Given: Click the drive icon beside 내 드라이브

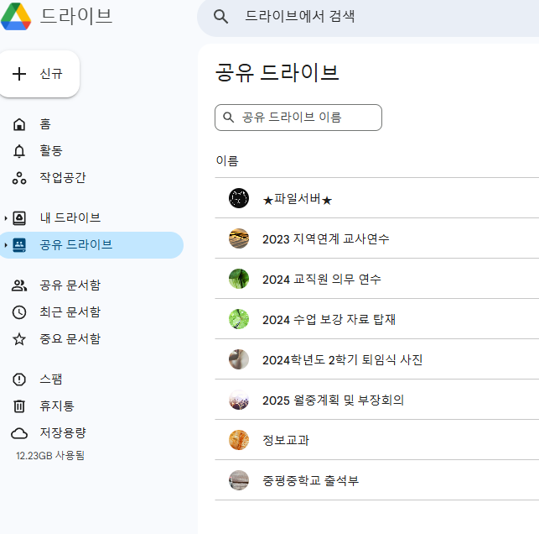Looking at the screenshot, I should 19,218.
